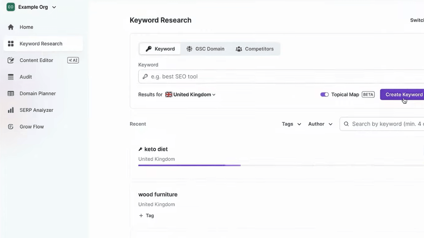The width and height of the screenshot is (424, 238).
Task: Click the Keyword Research page title
Action: tap(161, 20)
